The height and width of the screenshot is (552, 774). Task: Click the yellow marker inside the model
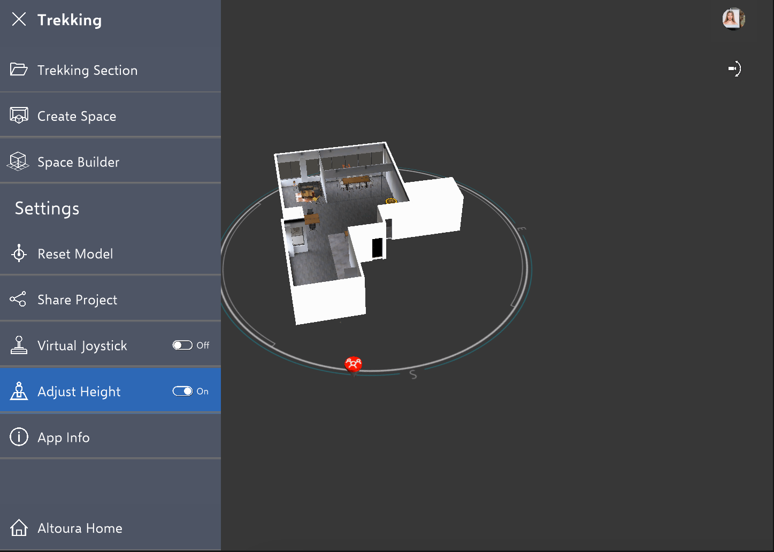pyautogui.click(x=392, y=201)
